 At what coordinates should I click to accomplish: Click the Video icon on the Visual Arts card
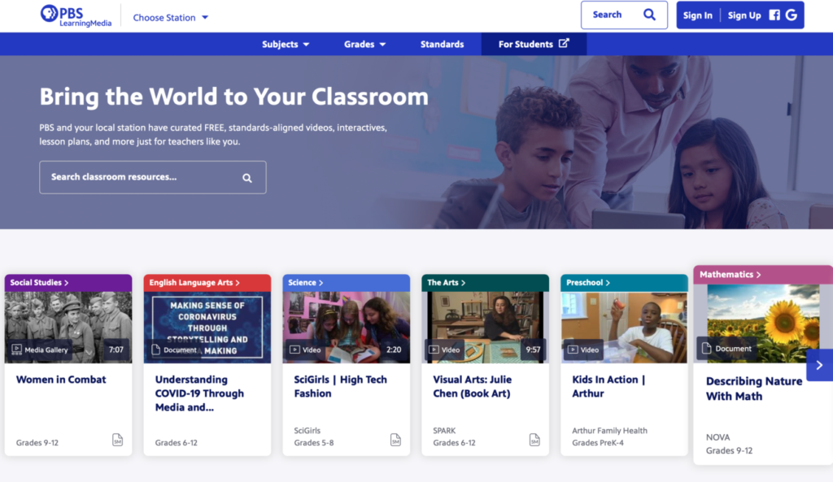coord(434,350)
